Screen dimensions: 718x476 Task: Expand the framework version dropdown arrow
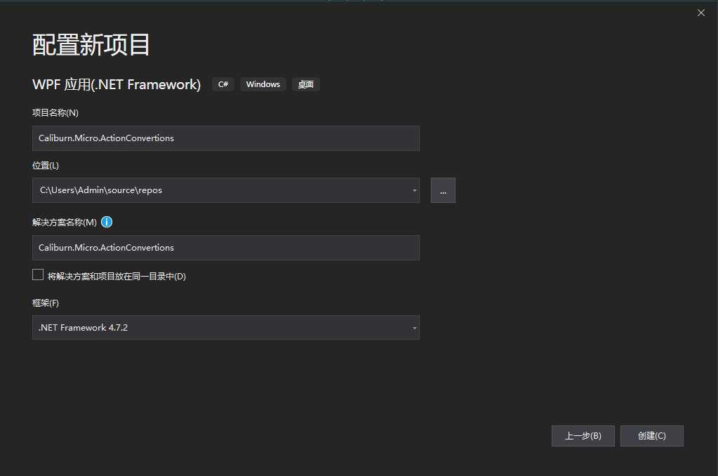[414, 328]
